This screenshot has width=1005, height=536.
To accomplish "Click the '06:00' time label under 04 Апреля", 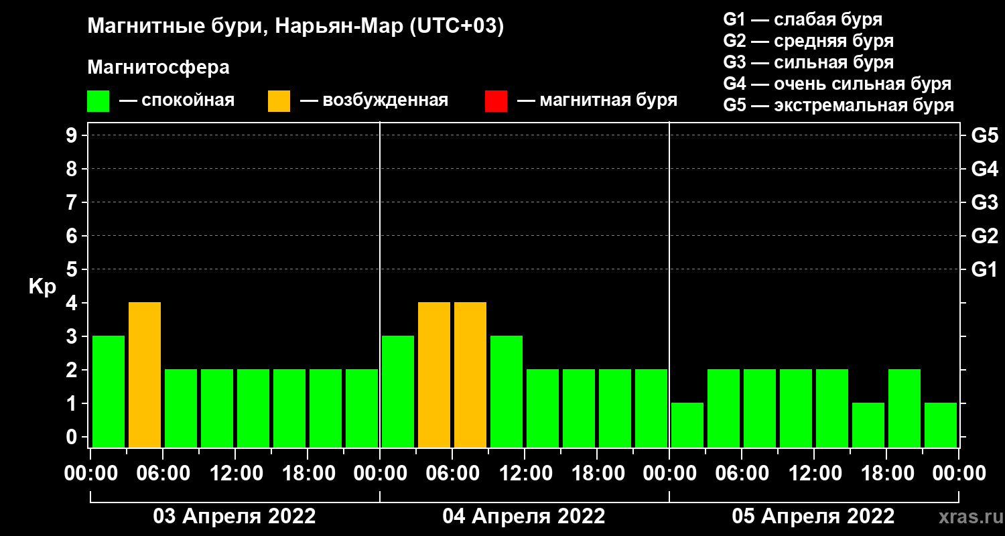I will [x=452, y=474].
